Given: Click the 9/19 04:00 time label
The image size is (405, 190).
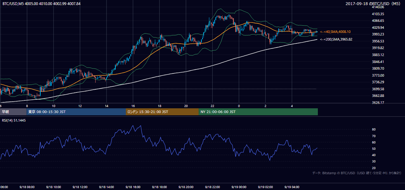Looking at the screenshot, I should click(x=291, y=187).
